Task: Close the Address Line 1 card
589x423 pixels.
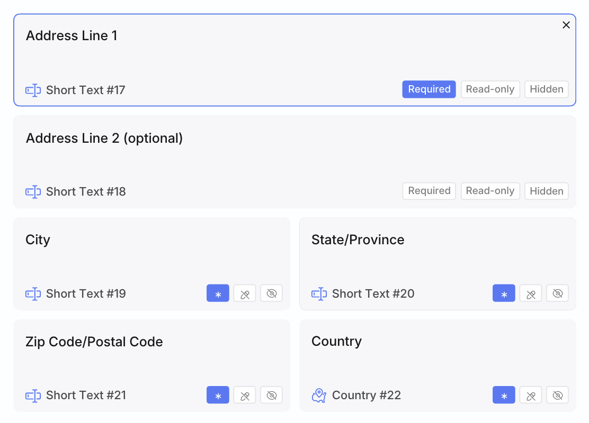Action: [x=566, y=25]
